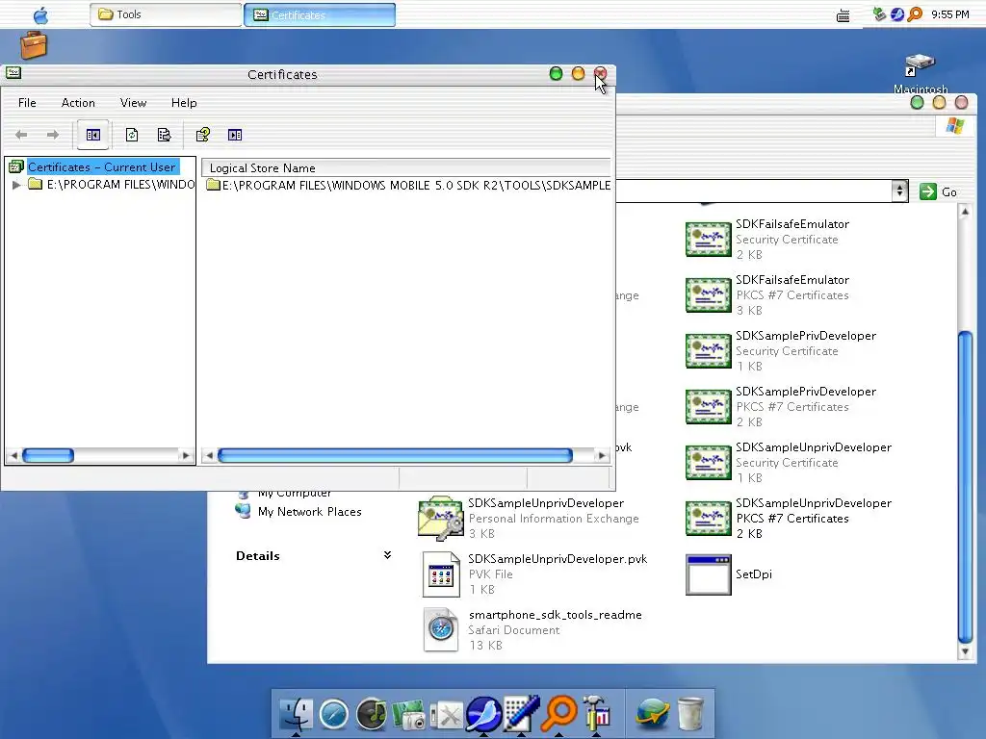The height and width of the screenshot is (739, 986).
Task: Select the SetDpi application
Action: pyautogui.click(x=728, y=574)
